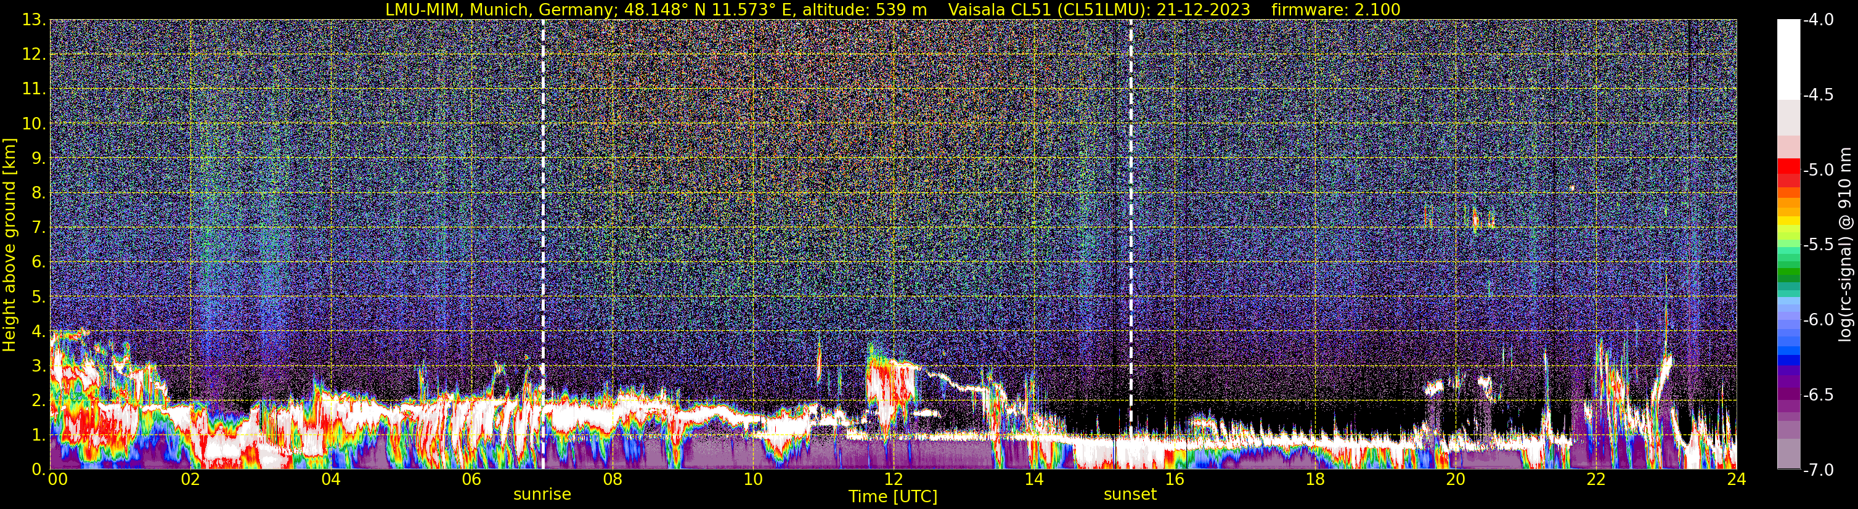Click the time tick label '22'
The height and width of the screenshot is (509, 1858).
click(x=1596, y=479)
